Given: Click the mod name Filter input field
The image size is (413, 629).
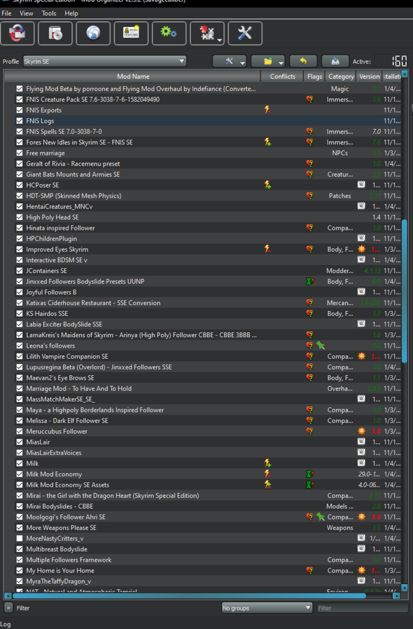Looking at the screenshot, I should (362, 607).
